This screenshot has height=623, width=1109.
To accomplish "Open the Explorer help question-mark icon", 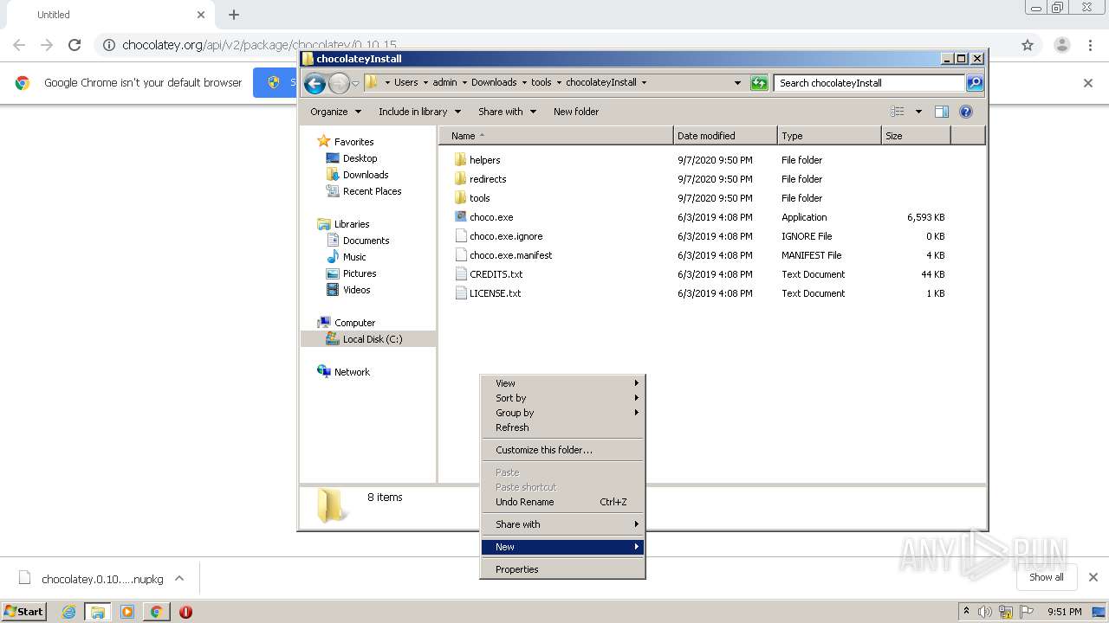I will 966,112.
